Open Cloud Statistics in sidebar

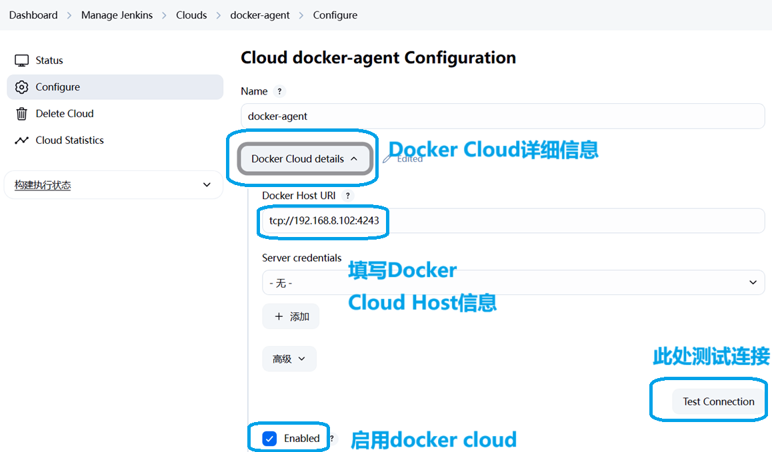tap(115, 140)
